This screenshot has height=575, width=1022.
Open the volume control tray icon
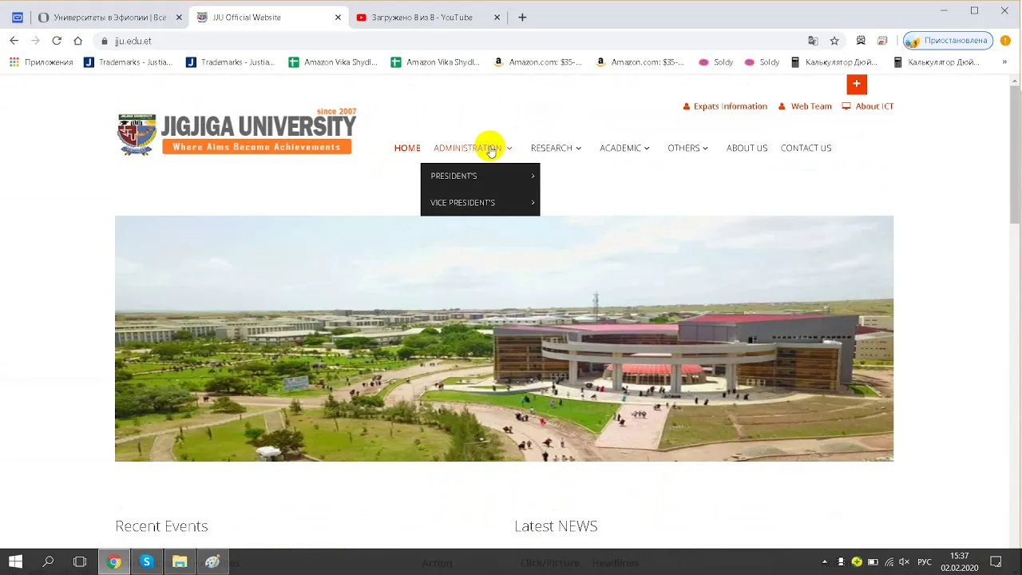[905, 562]
